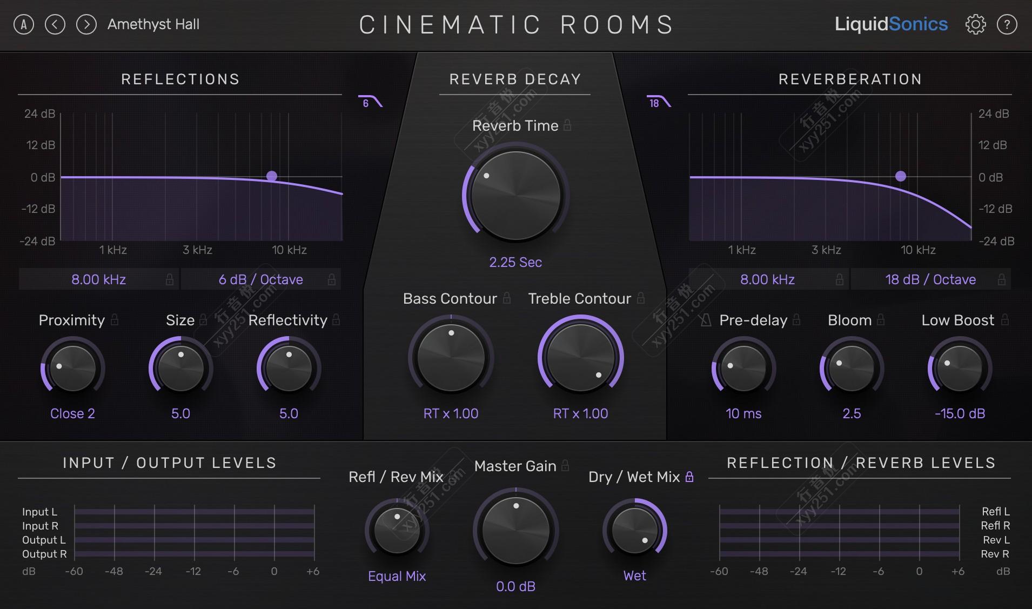1032x609 pixels.
Task: Open the help question mark
Action: coord(1007,24)
